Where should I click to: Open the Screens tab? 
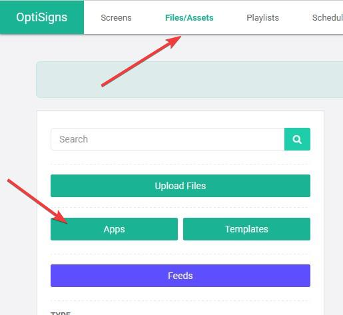point(116,18)
